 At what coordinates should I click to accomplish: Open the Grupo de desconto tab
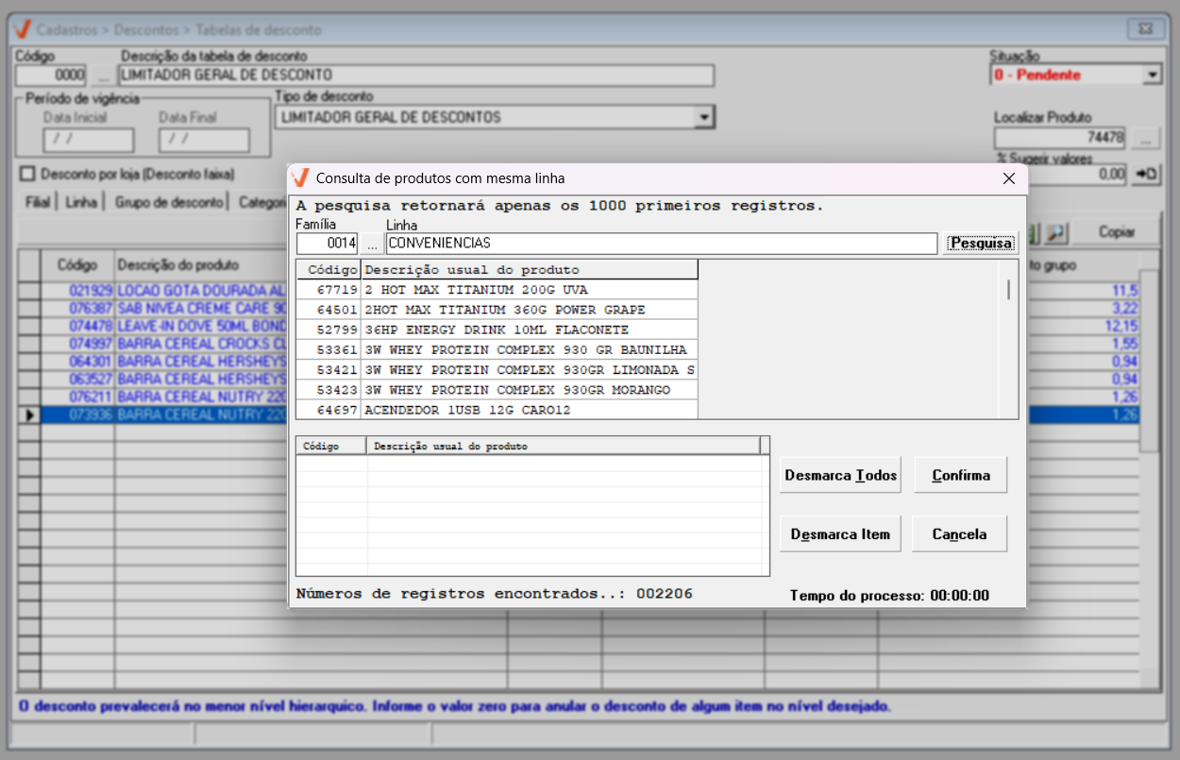[169, 202]
